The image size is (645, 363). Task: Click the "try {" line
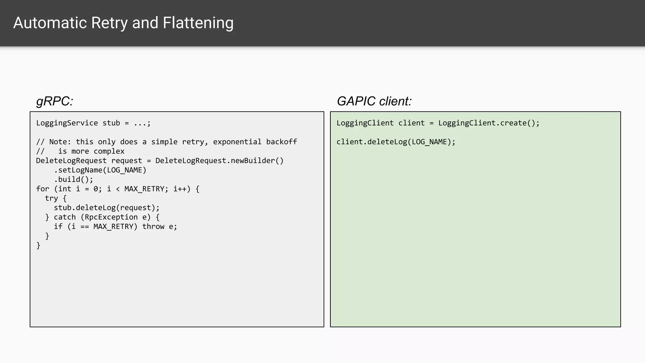[56, 198]
